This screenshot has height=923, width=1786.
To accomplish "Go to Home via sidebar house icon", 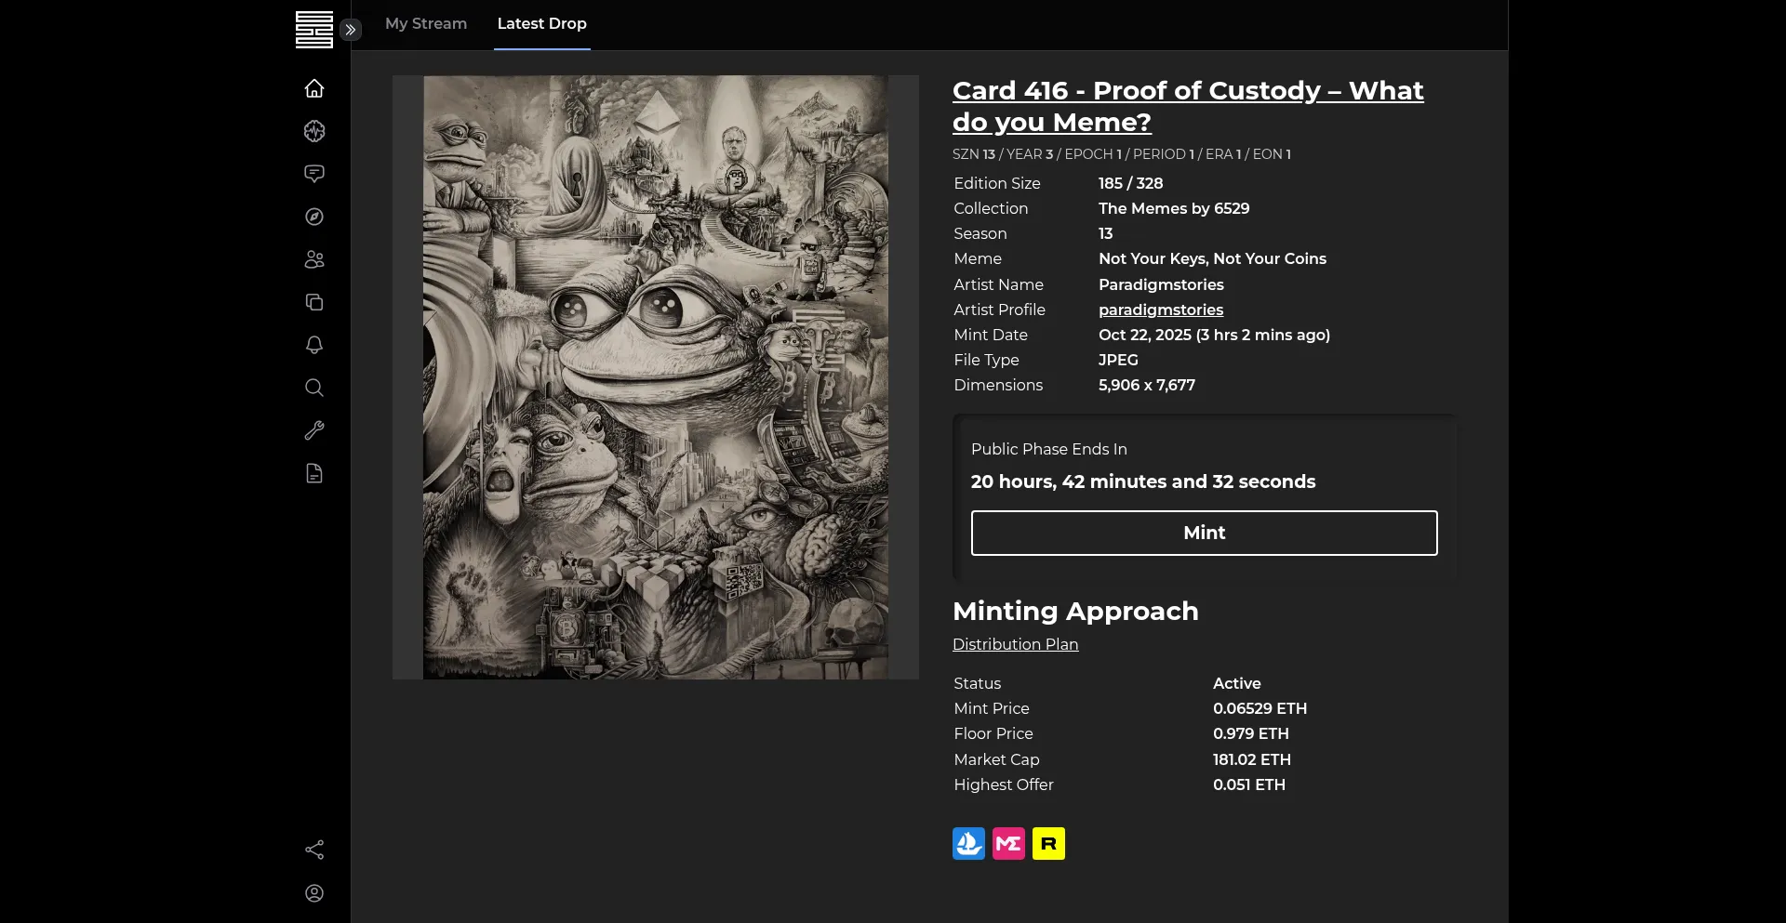I will (x=314, y=88).
